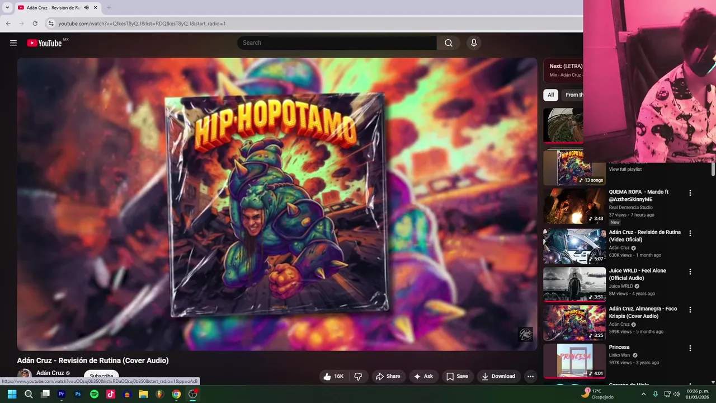716x403 pixels.
Task: Open Princesa video title
Action: tap(619, 347)
